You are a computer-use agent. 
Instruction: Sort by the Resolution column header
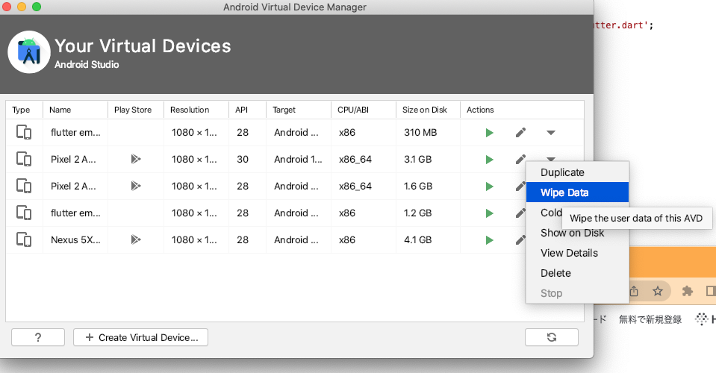[x=196, y=110]
